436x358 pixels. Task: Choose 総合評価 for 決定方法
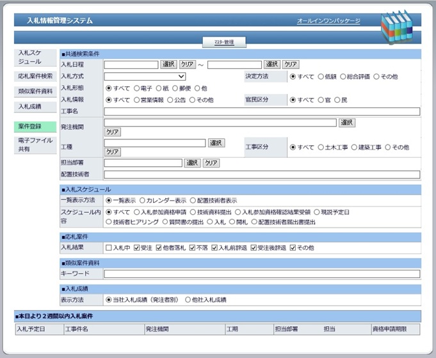[x=343, y=77]
